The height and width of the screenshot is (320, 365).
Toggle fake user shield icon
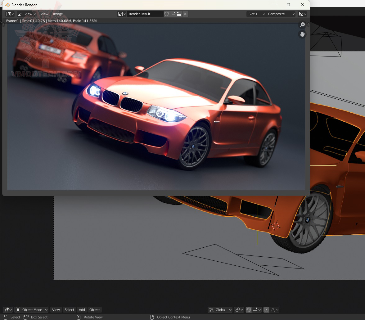tap(166, 14)
